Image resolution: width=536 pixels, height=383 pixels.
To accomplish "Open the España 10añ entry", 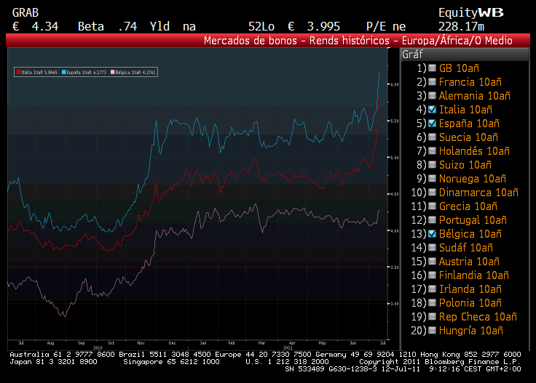I will tap(469, 124).
